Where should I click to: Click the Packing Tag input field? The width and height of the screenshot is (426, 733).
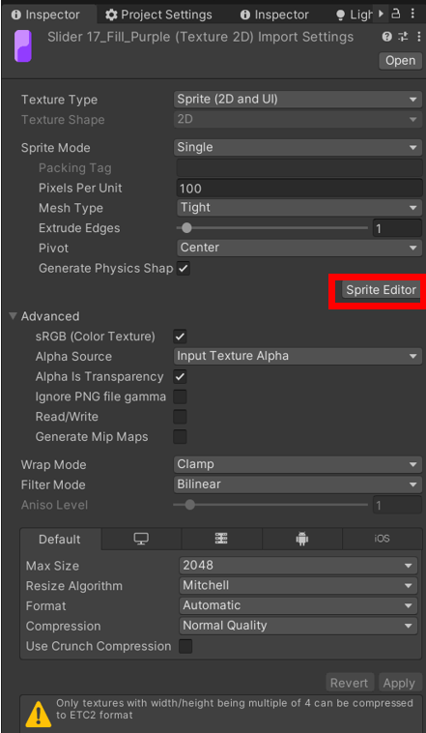299,168
